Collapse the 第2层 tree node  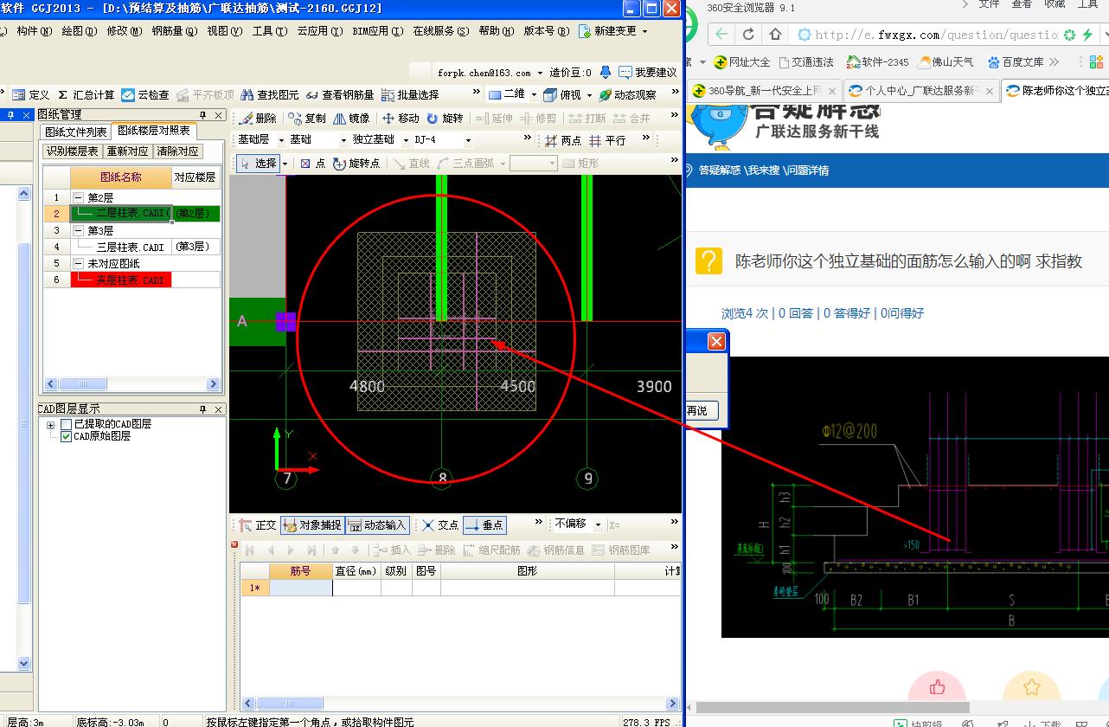pyautogui.click(x=78, y=198)
